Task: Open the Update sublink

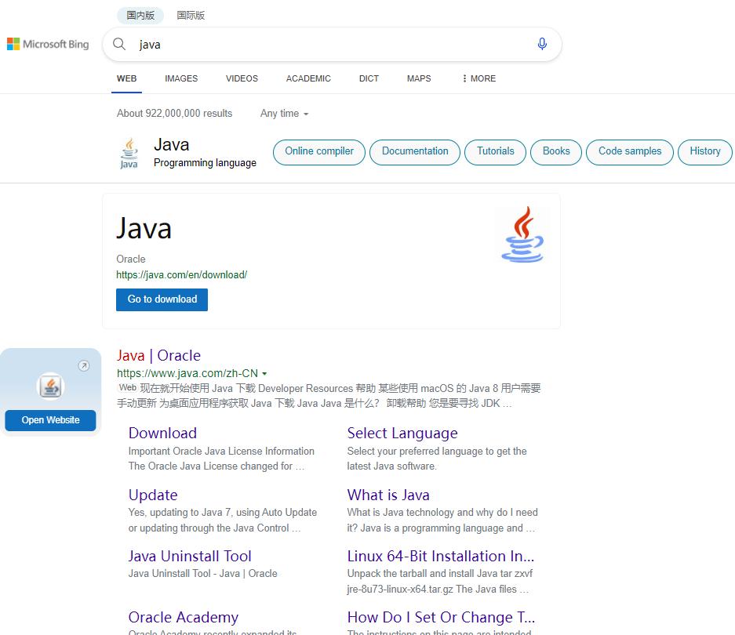Action: click(153, 495)
